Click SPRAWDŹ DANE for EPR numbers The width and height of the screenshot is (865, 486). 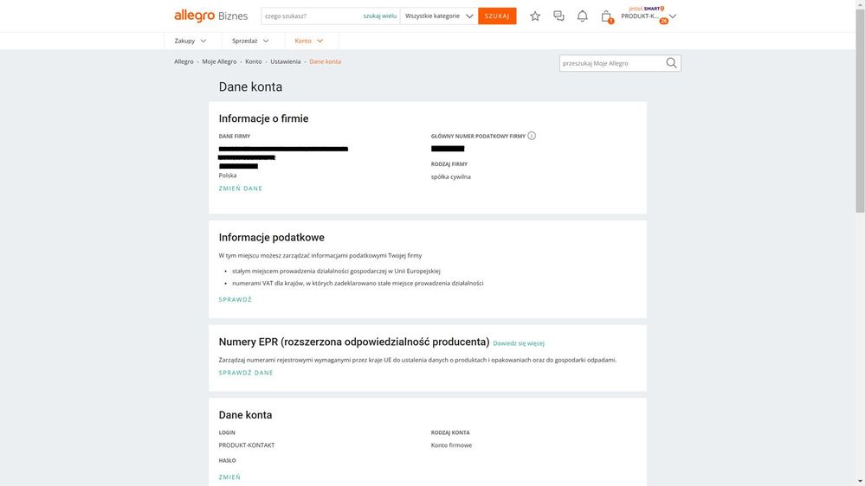(x=246, y=373)
